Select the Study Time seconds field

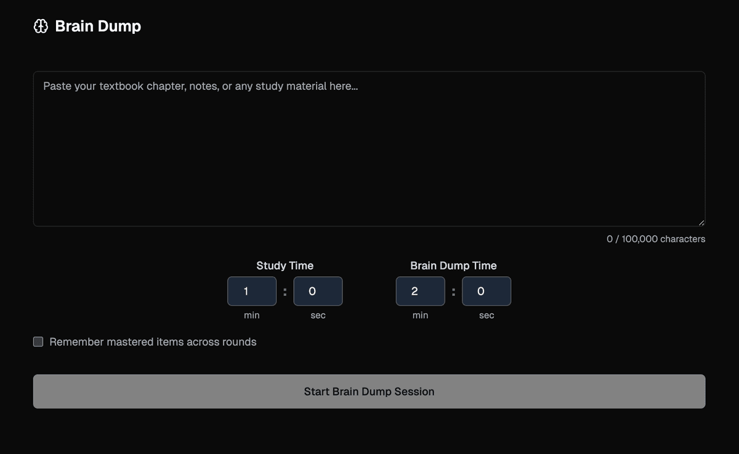pos(318,291)
